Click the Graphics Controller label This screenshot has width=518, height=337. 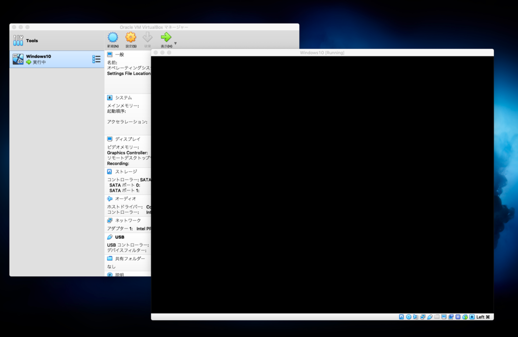pos(127,153)
